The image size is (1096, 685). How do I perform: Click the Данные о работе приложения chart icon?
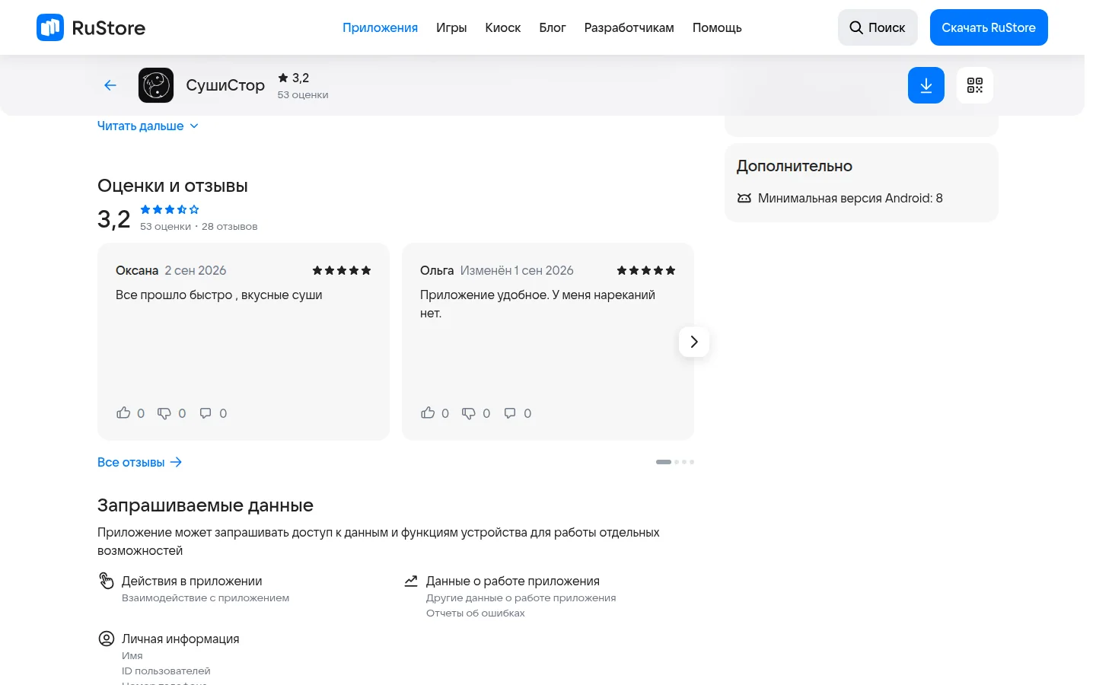point(411,581)
